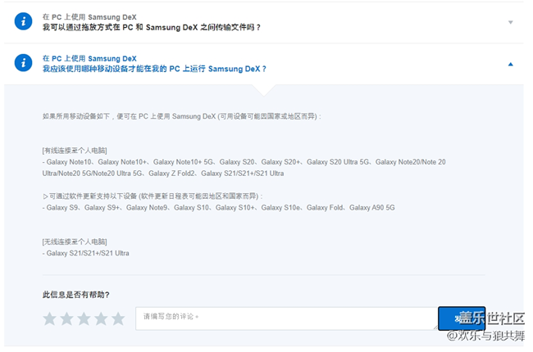Rate four stars for this information
This screenshot has width=533, height=352.
101,318
